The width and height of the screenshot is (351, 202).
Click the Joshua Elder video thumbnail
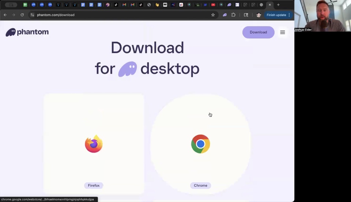click(x=322, y=16)
